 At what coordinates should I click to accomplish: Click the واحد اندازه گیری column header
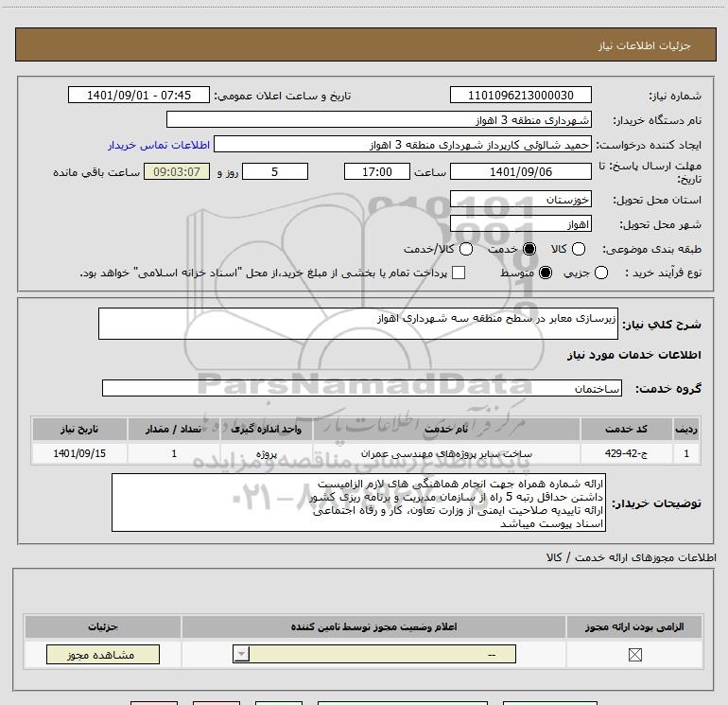coord(267,429)
